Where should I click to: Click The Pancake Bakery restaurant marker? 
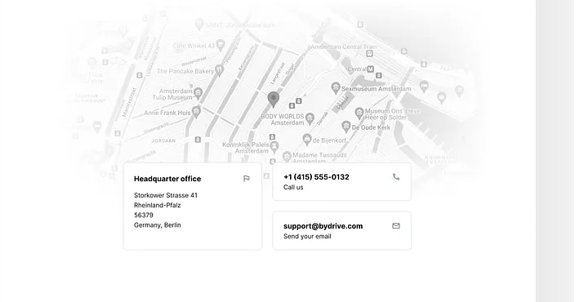click(220, 69)
